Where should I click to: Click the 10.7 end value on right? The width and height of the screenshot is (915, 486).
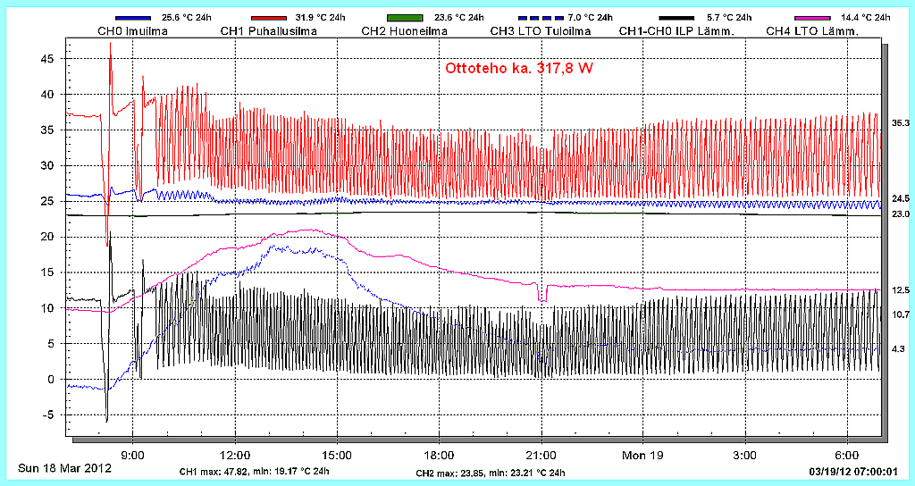900,314
